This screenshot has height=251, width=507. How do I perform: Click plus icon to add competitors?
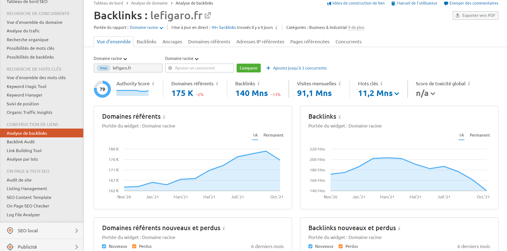(x=268, y=68)
